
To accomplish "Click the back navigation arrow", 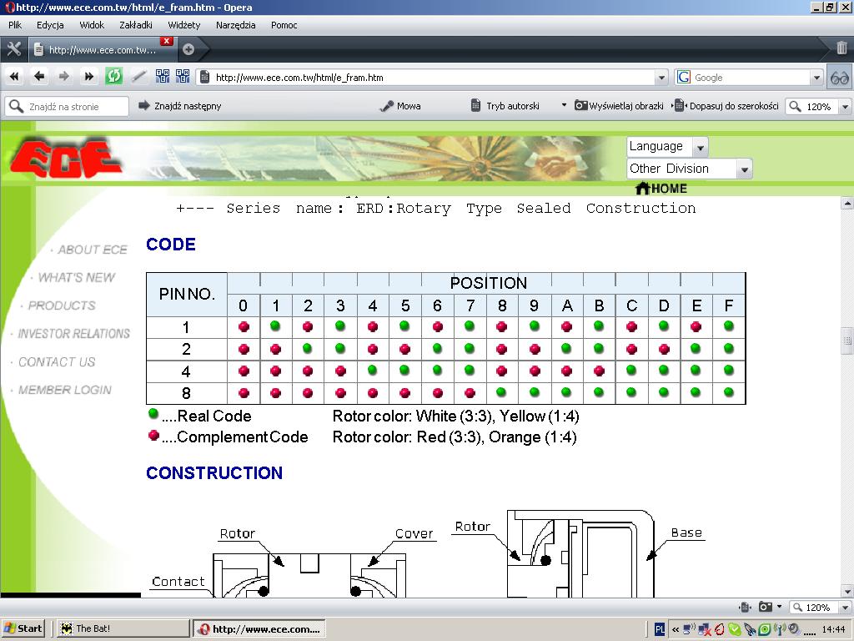I will [x=39, y=77].
